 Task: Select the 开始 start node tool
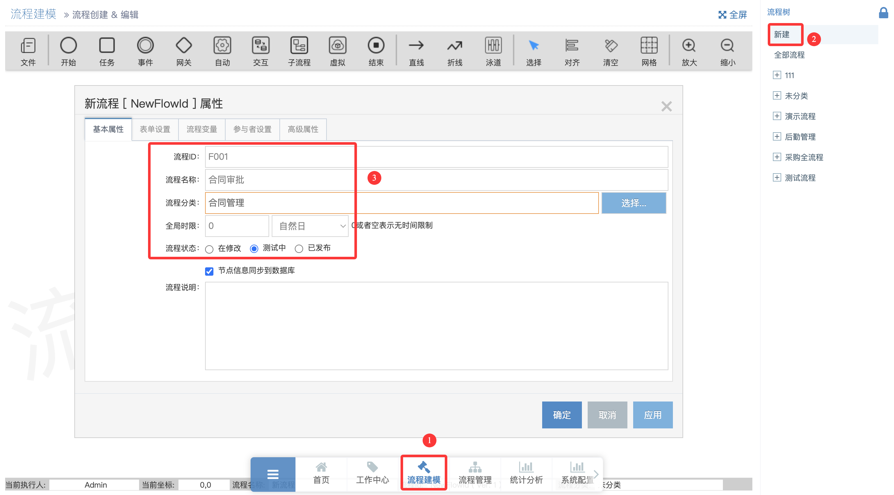(x=68, y=52)
